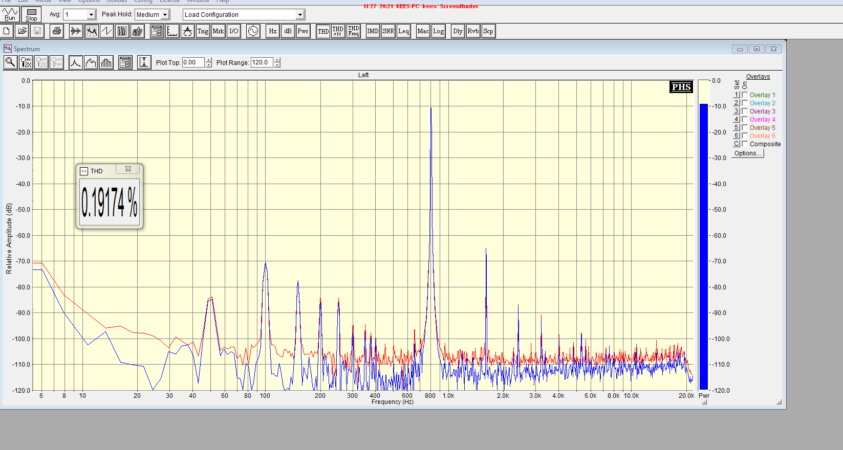Click the Mrk markers toolbar button
Screen dimensions: 843x450
click(219, 31)
